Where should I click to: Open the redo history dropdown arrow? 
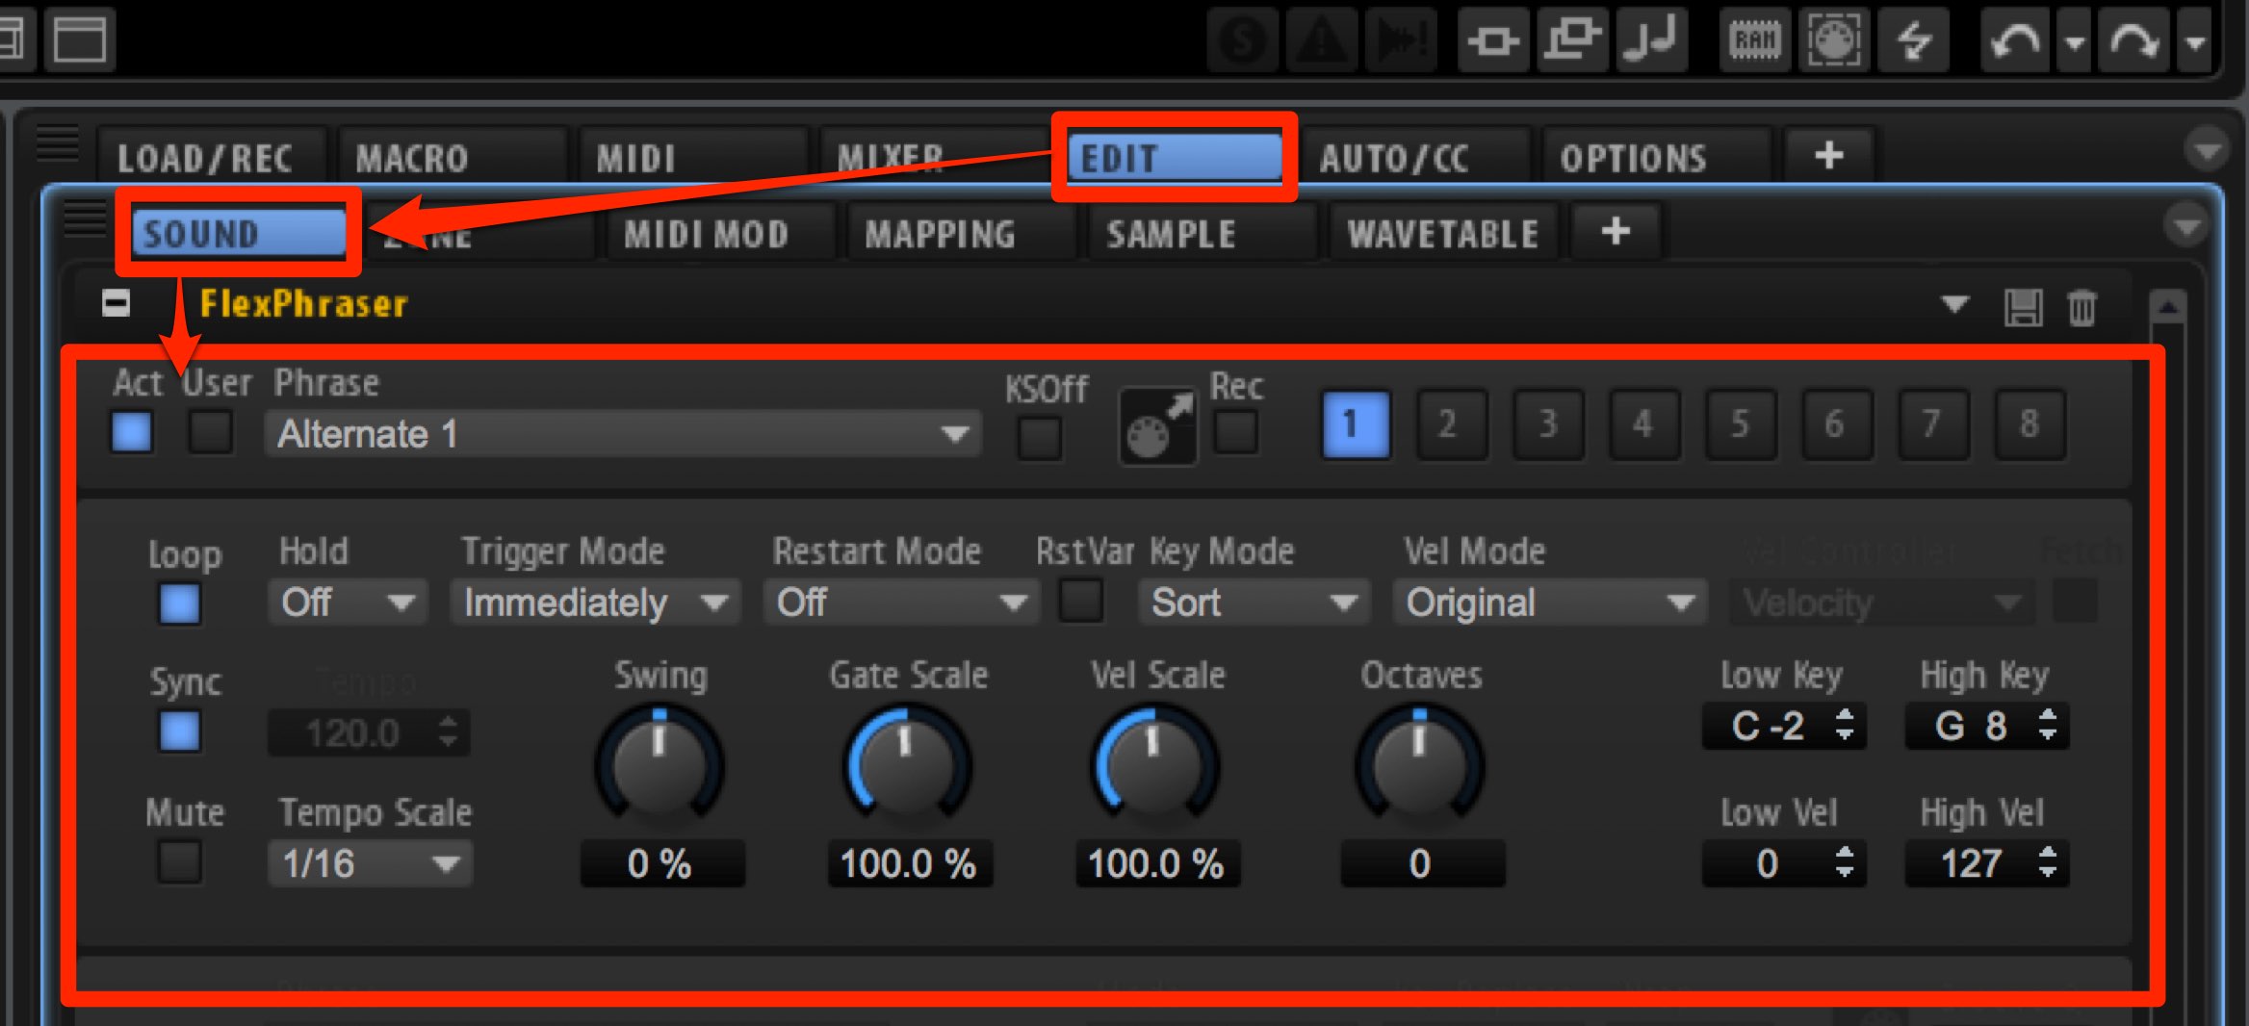coord(2194,41)
